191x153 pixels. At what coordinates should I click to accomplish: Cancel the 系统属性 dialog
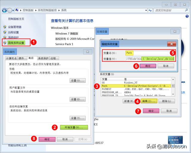pos(65,139)
